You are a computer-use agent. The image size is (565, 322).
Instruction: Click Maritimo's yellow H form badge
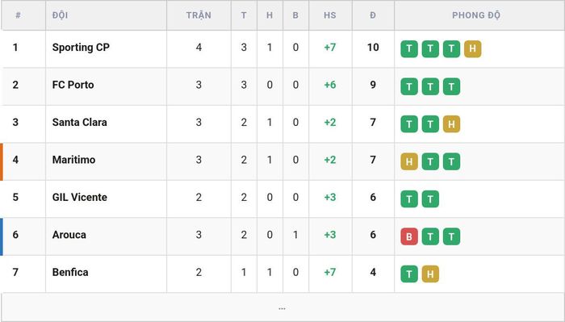[x=409, y=161]
